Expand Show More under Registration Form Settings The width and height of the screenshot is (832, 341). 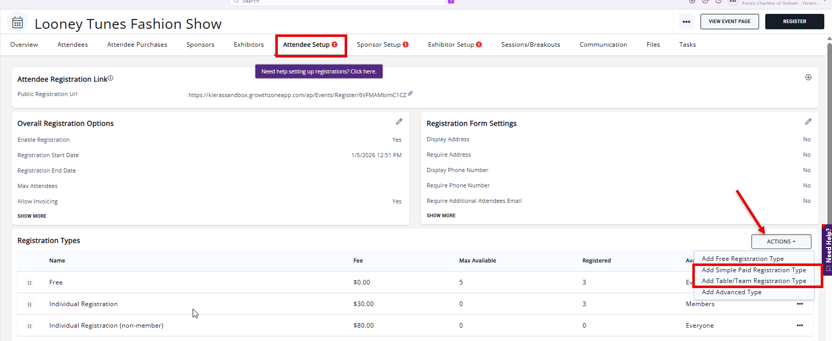coord(441,216)
